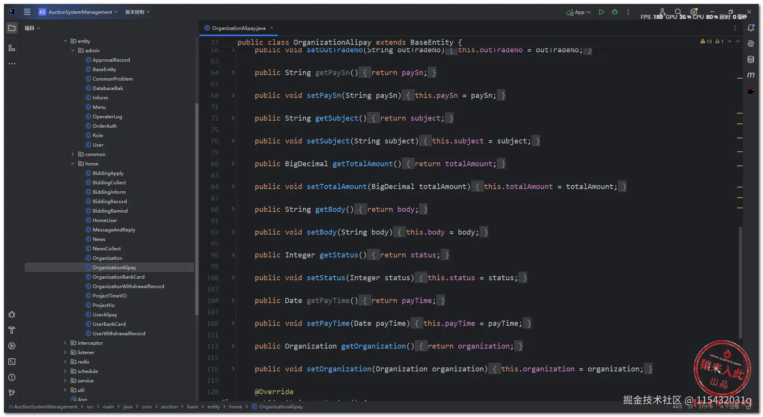Select the ApprovalRecord class in the tree
This screenshot has height=417, width=763.
point(111,60)
